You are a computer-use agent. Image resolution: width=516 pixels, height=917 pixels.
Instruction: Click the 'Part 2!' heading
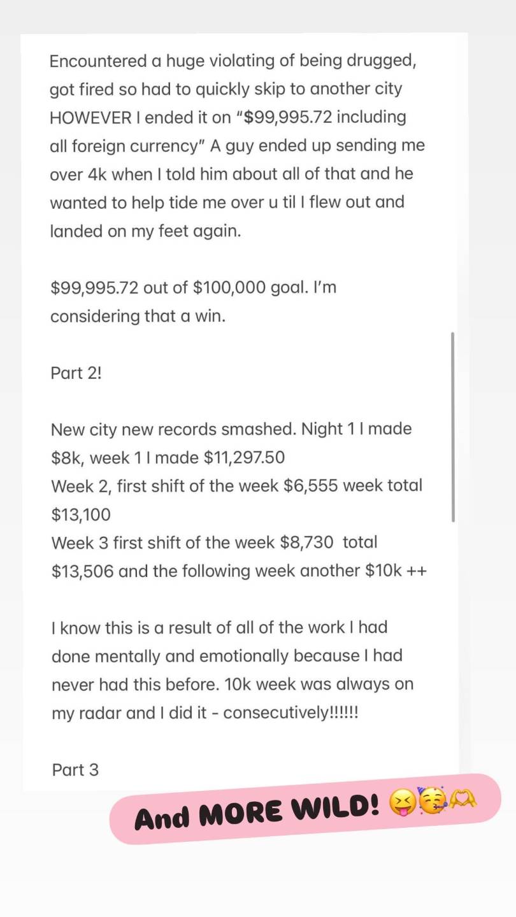(76, 373)
